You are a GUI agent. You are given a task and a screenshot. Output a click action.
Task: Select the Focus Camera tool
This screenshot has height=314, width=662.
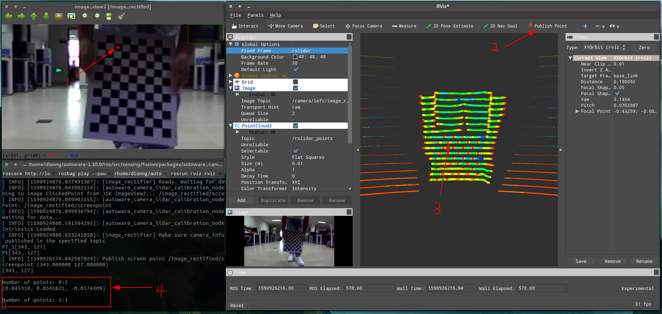pos(364,26)
